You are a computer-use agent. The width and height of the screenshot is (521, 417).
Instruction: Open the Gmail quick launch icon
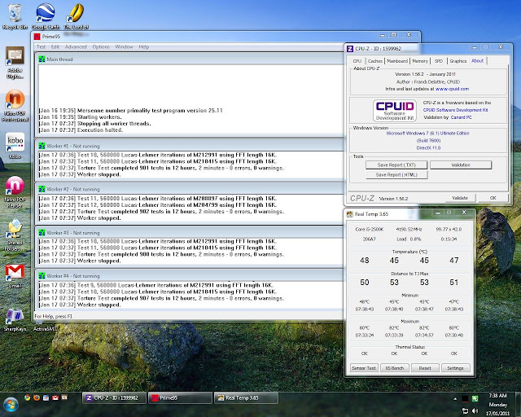pyautogui.click(x=55, y=397)
